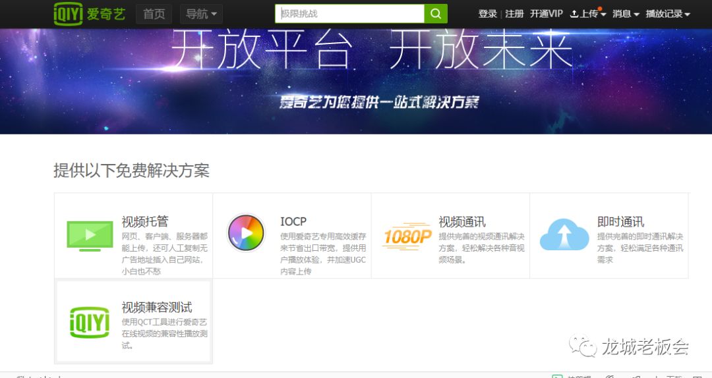Go to 首页 home tab
Image resolution: width=712 pixels, height=378 pixels.
[154, 14]
